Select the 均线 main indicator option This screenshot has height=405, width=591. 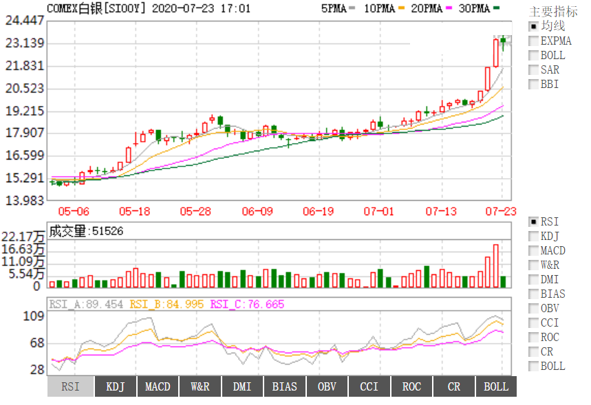click(x=533, y=26)
